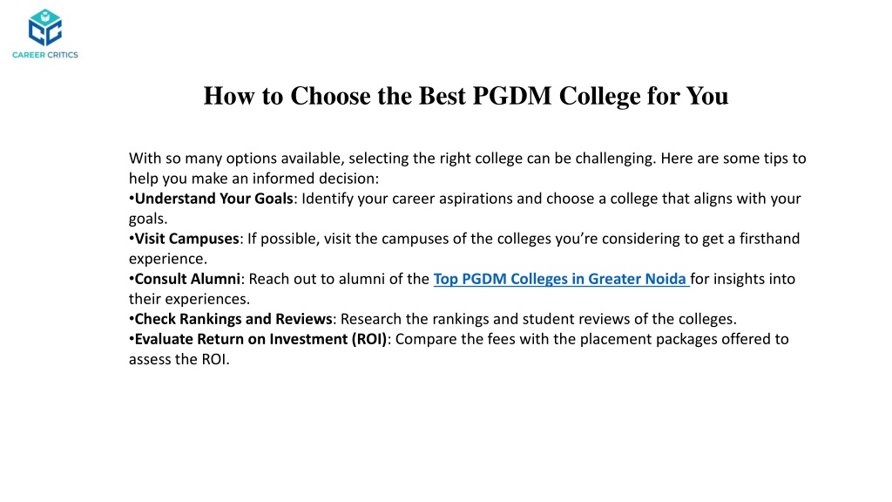Click the text assess the ROI

click(x=179, y=359)
